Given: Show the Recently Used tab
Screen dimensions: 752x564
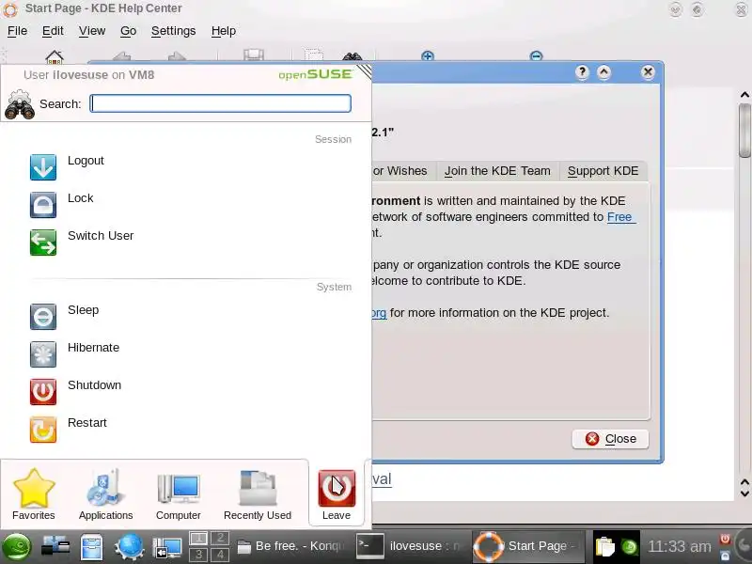Looking at the screenshot, I should [258, 494].
